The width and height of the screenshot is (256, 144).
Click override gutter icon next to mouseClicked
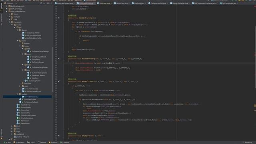coord(59,81)
